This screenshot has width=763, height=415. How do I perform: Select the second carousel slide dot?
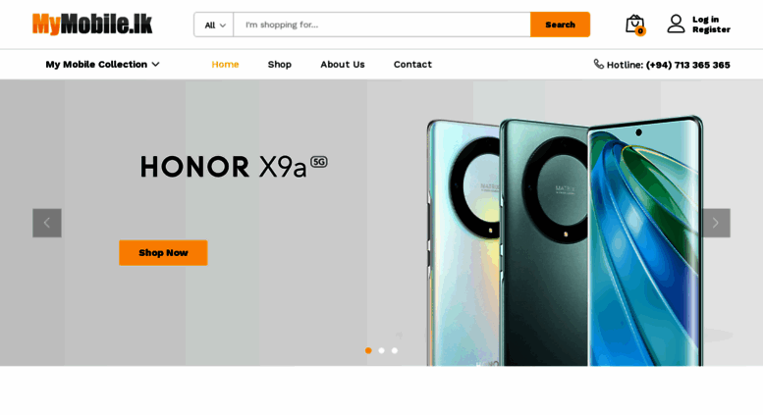point(381,350)
